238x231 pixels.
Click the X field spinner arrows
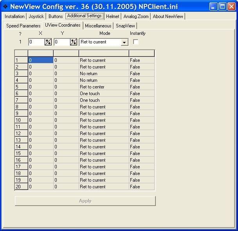pos(48,42)
